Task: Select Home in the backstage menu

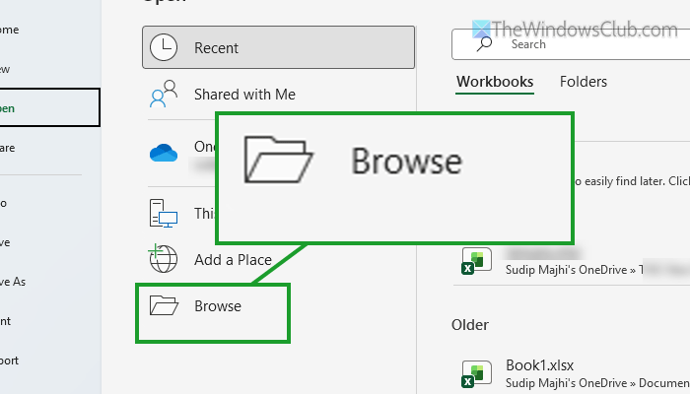Action: 10,30
